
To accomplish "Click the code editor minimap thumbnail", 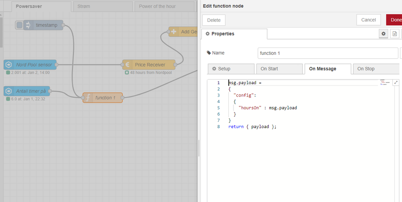I will (386, 82).
